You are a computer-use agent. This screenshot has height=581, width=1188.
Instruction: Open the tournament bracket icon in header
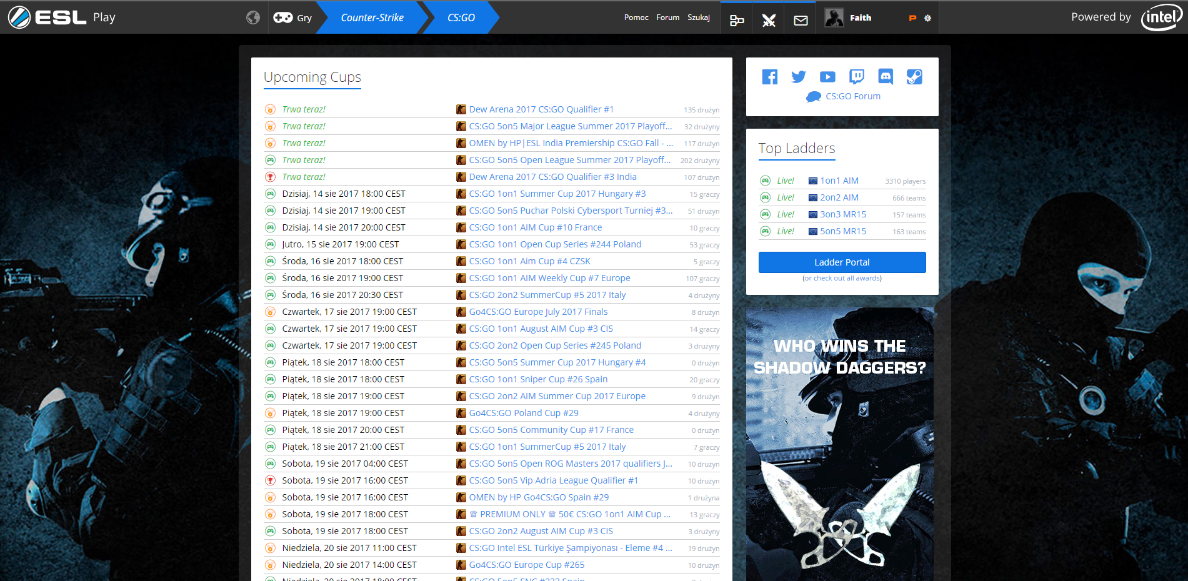tap(737, 21)
